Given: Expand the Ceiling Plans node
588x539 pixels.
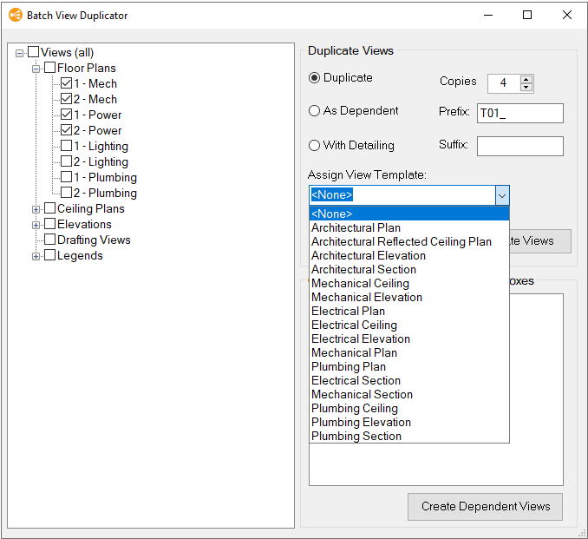Looking at the screenshot, I should point(36,209).
